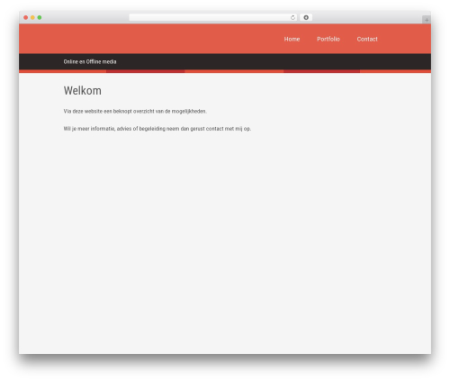
Task: Click the download icon beside address bar
Action: pos(306,17)
